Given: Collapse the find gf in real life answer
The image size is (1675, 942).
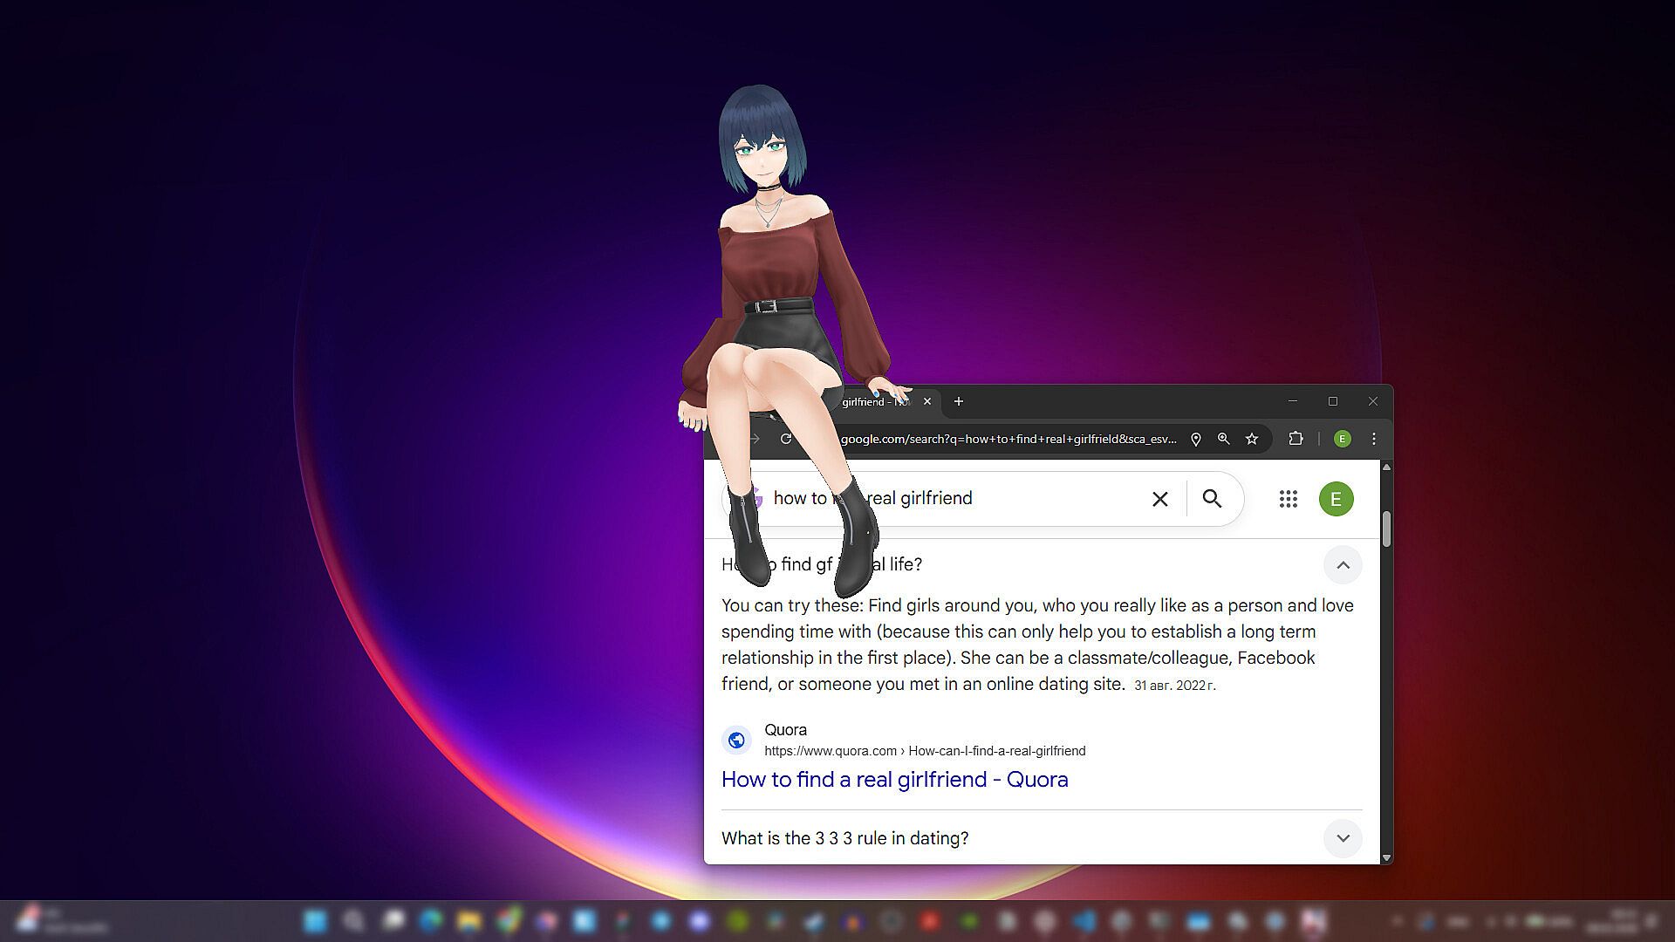Looking at the screenshot, I should pyautogui.click(x=1343, y=565).
